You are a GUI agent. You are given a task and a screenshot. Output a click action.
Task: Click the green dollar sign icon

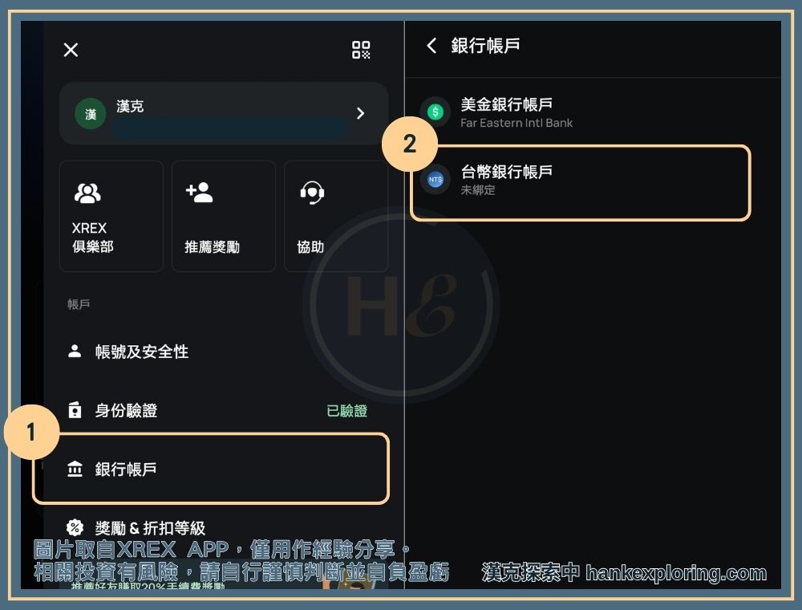click(x=435, y=112)
